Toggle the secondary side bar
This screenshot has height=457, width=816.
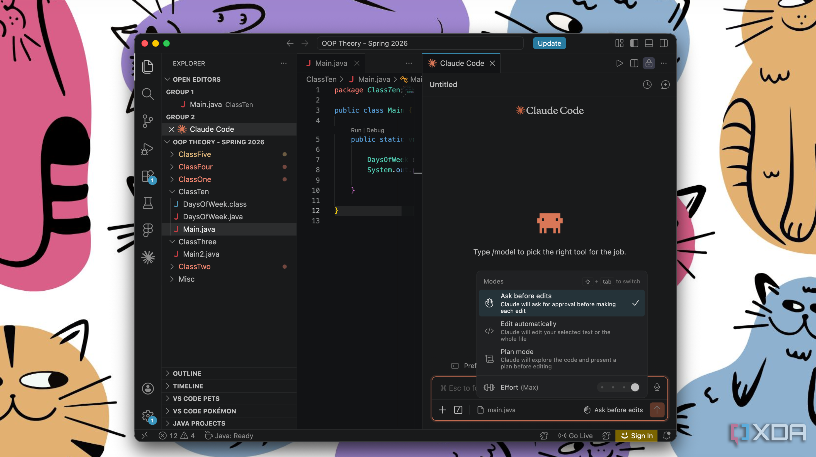664,43
